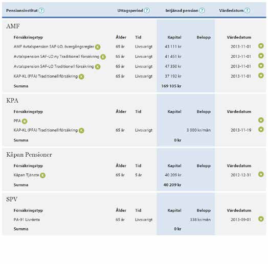Screen dimensions: 268x264
Task: Select KAP-KL (PFA) Traditionell försäkring under AMF
Action: tap(46, 76)
